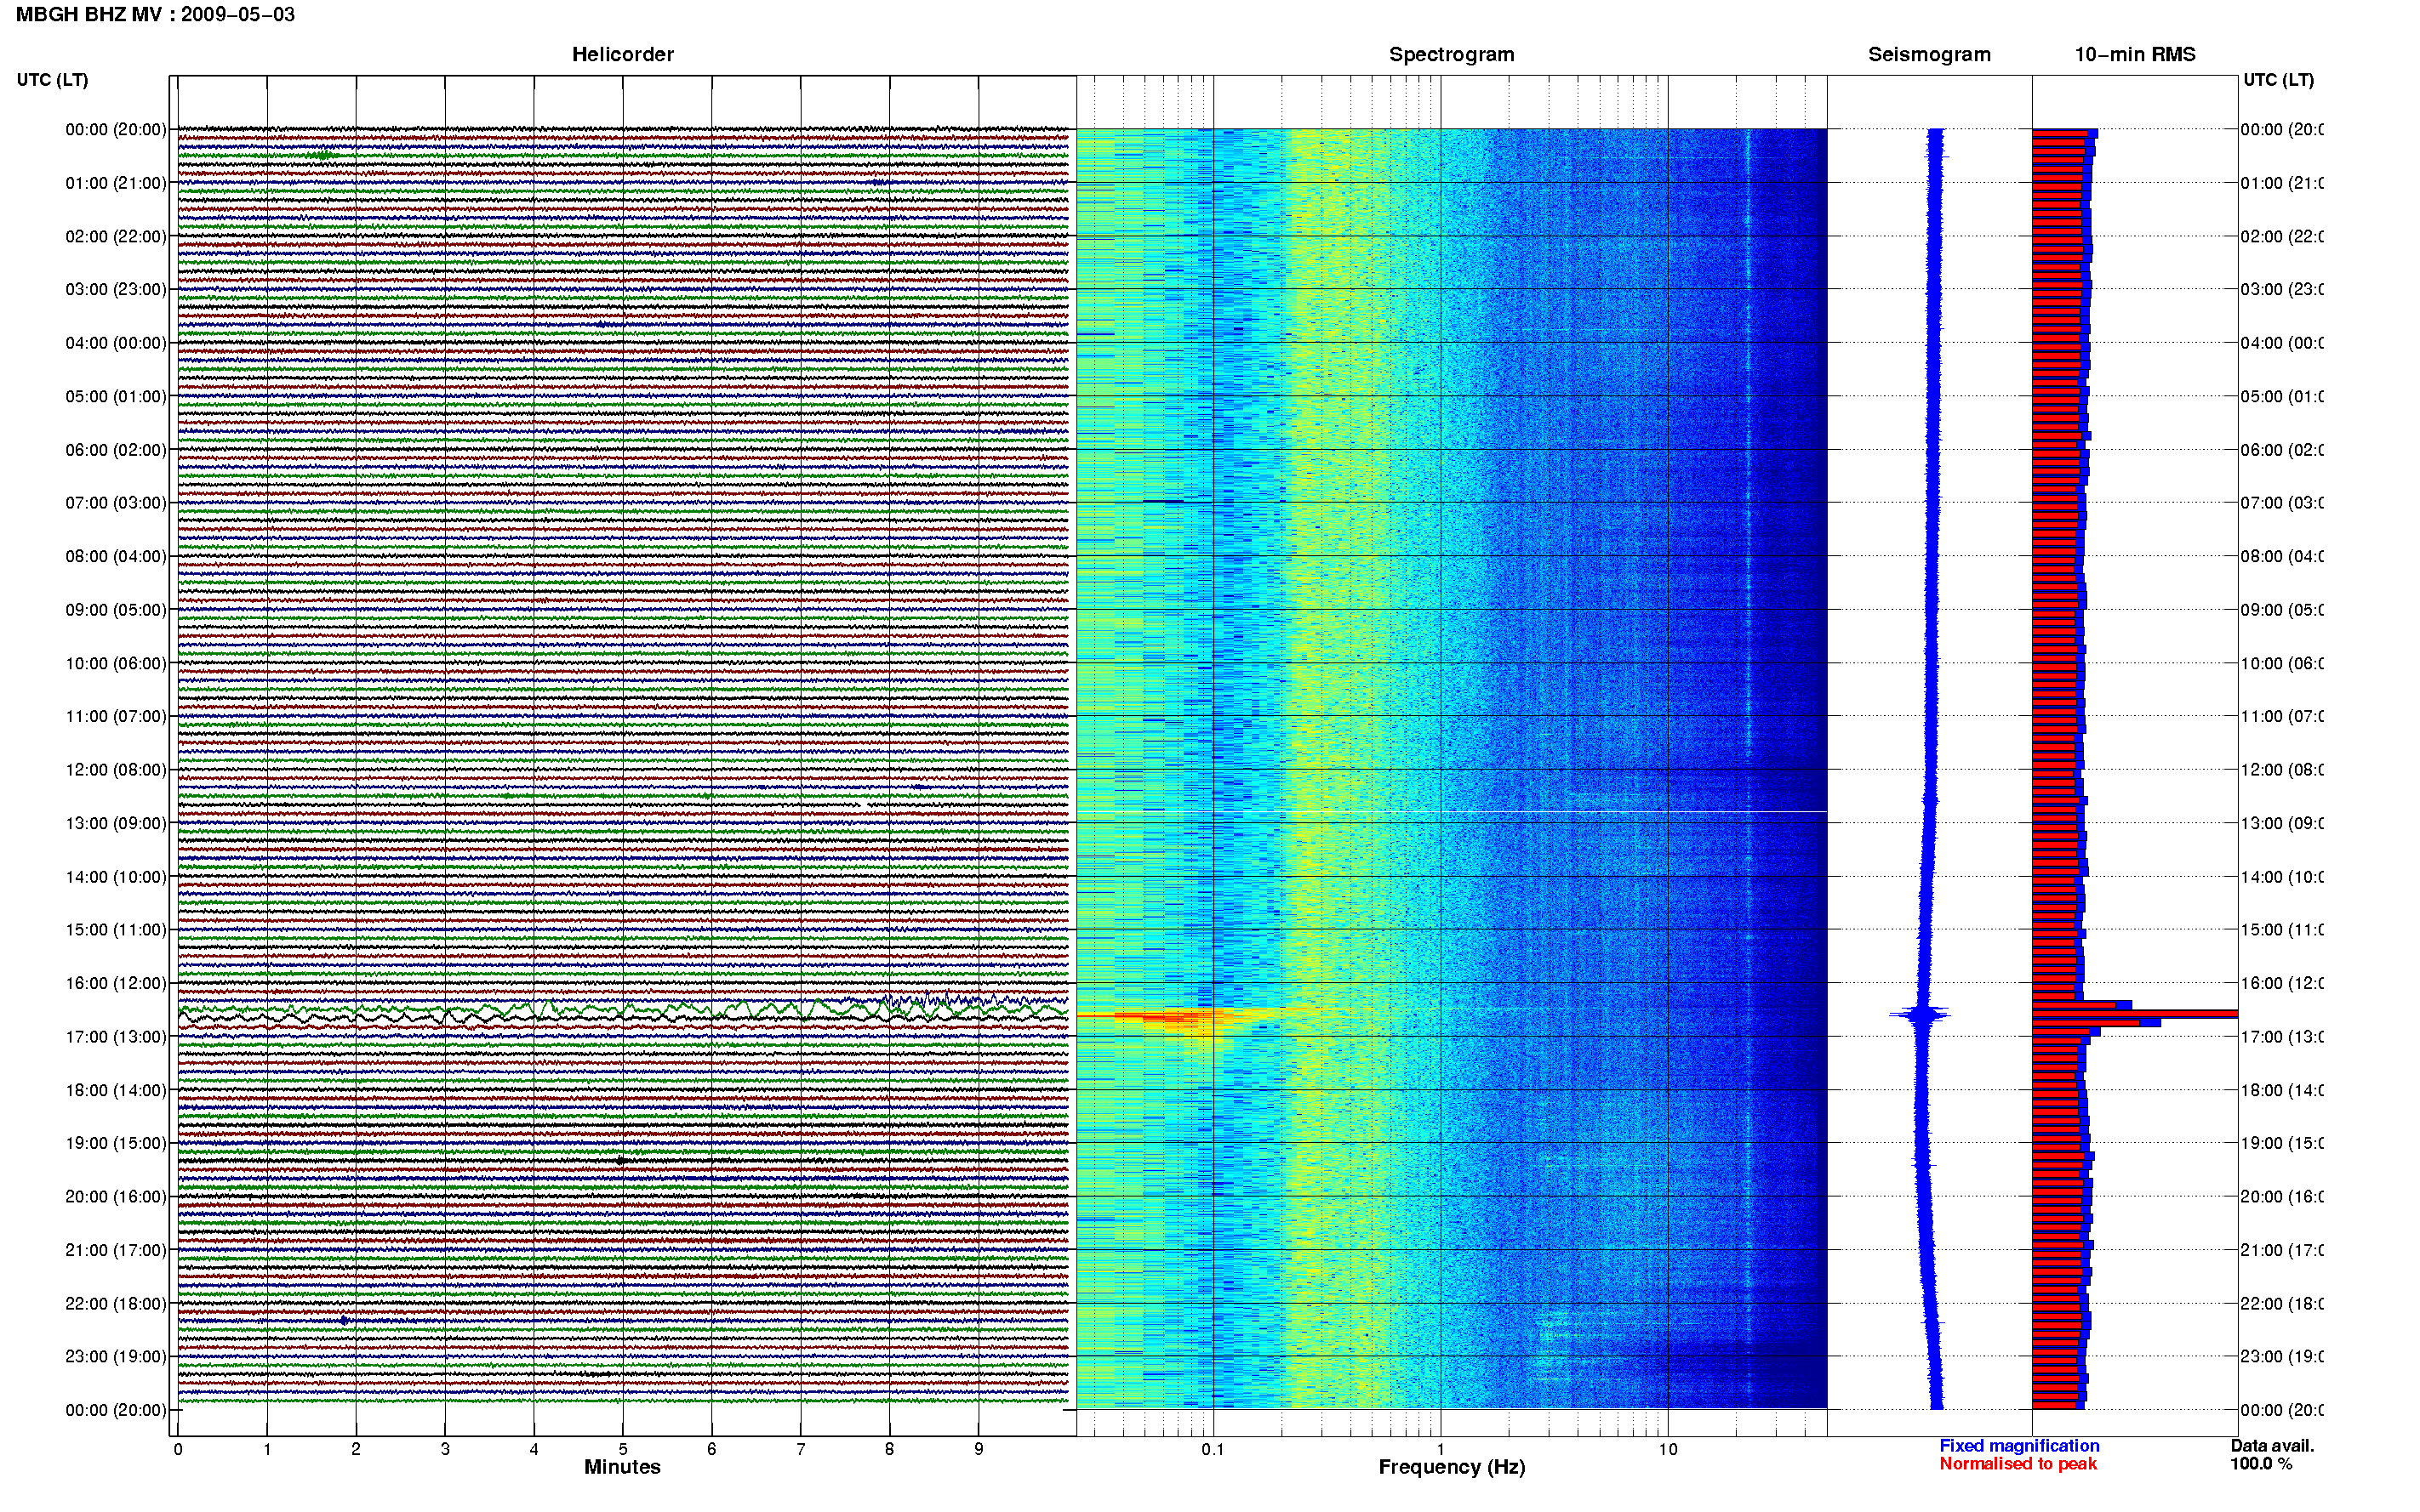This screenshot has width=2420, height=1512.
Task: Click the right-side UTC (LT) axis label
Action: coord(2278,80)
